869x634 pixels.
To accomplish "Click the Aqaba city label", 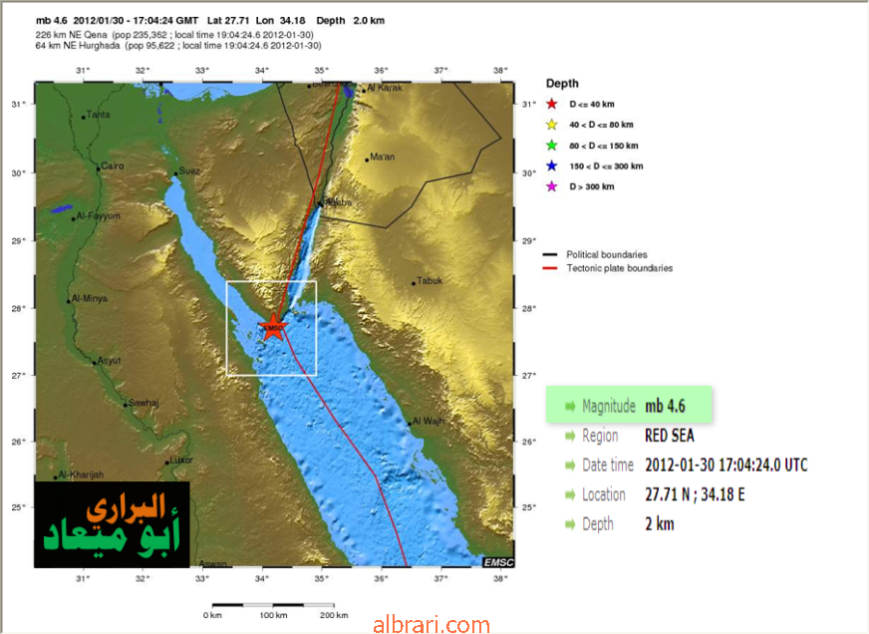I will [x=338, y=202].
